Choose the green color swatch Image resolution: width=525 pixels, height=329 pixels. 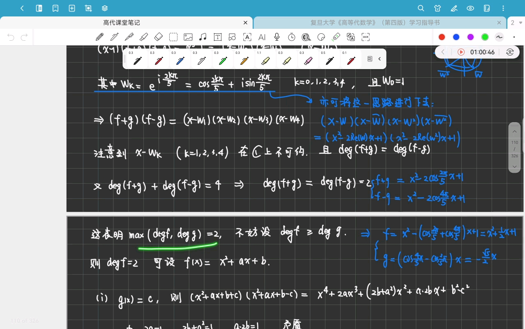[x=485, y=37]
